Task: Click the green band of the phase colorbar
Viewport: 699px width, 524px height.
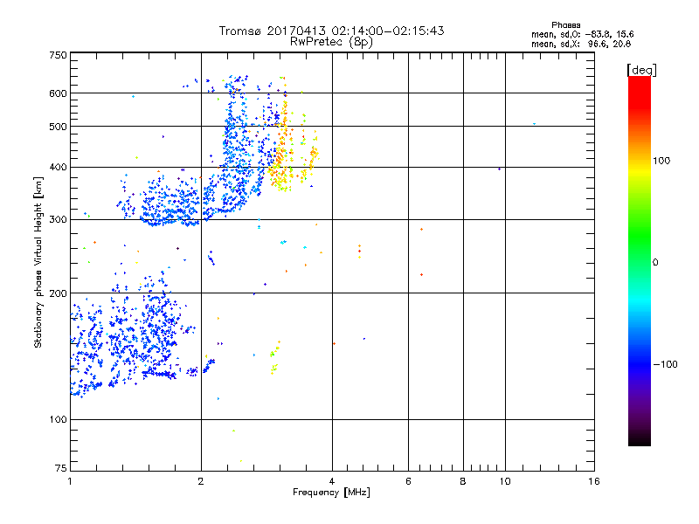Action: 640,234
